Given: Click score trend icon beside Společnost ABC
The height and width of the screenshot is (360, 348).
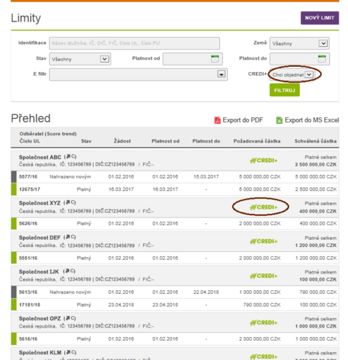Looking at the screenshot, I should [70, 157].
